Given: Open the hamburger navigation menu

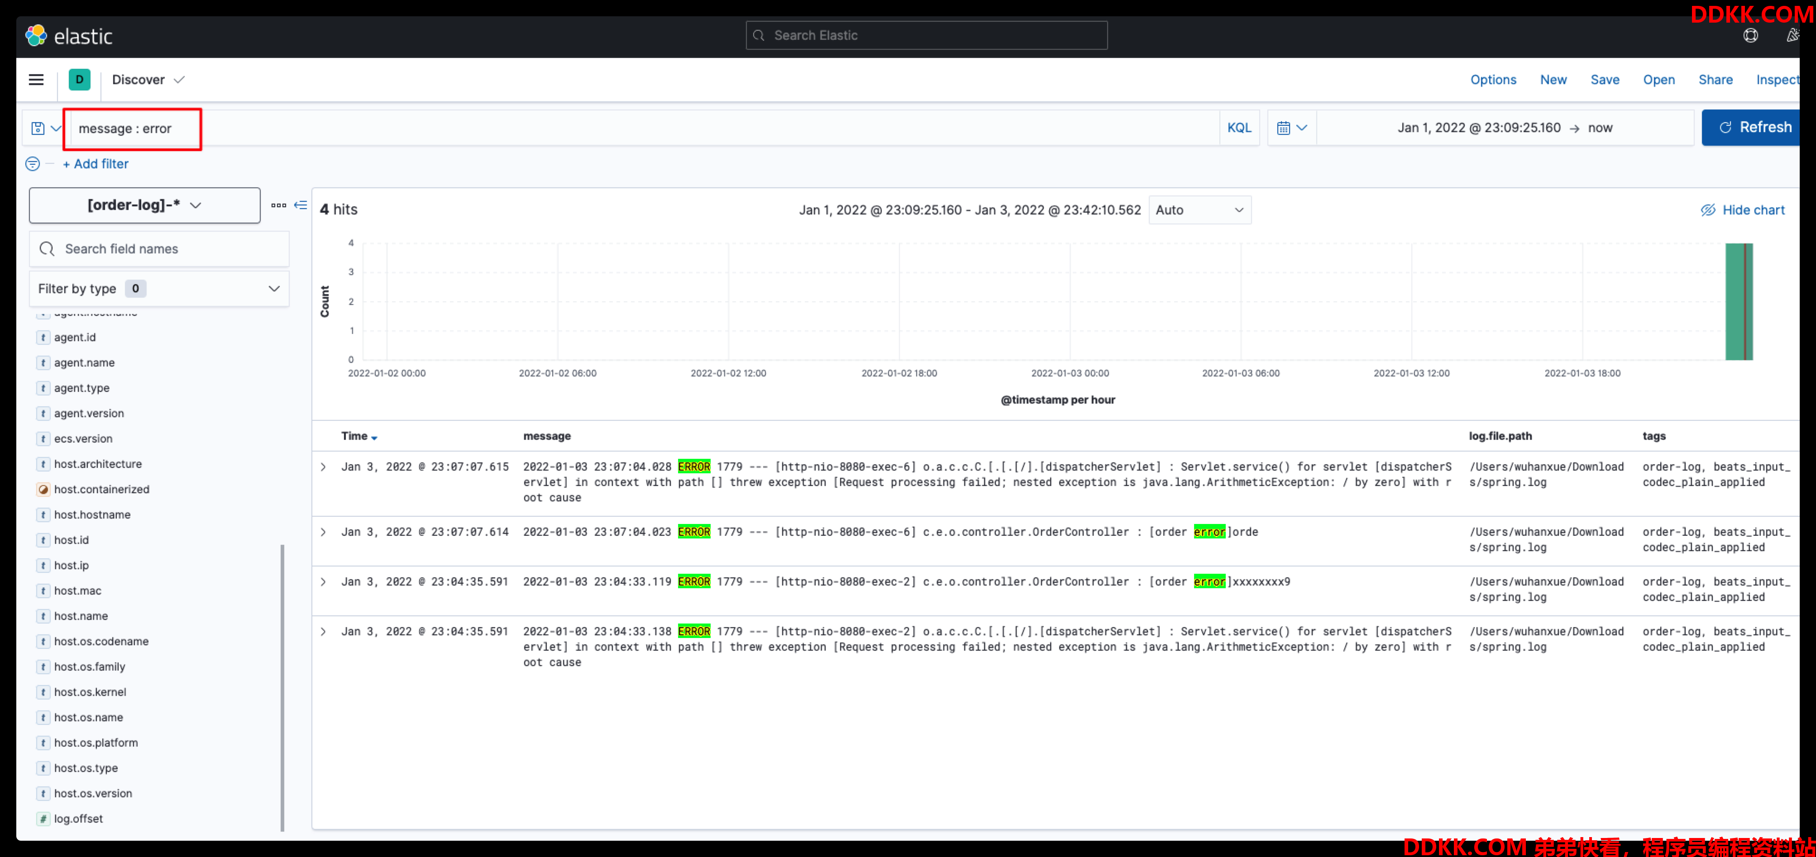Looking at the screenshot, I should click(36, 80).
